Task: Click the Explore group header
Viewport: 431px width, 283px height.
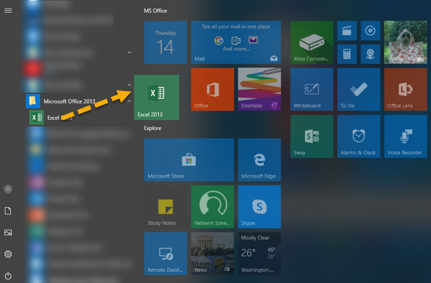Action: [153, 128]
